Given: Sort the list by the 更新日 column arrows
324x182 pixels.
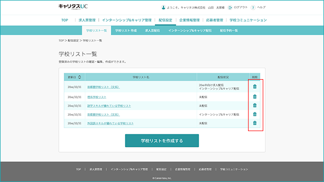Looking at the screenshot, I should point(79,77).
